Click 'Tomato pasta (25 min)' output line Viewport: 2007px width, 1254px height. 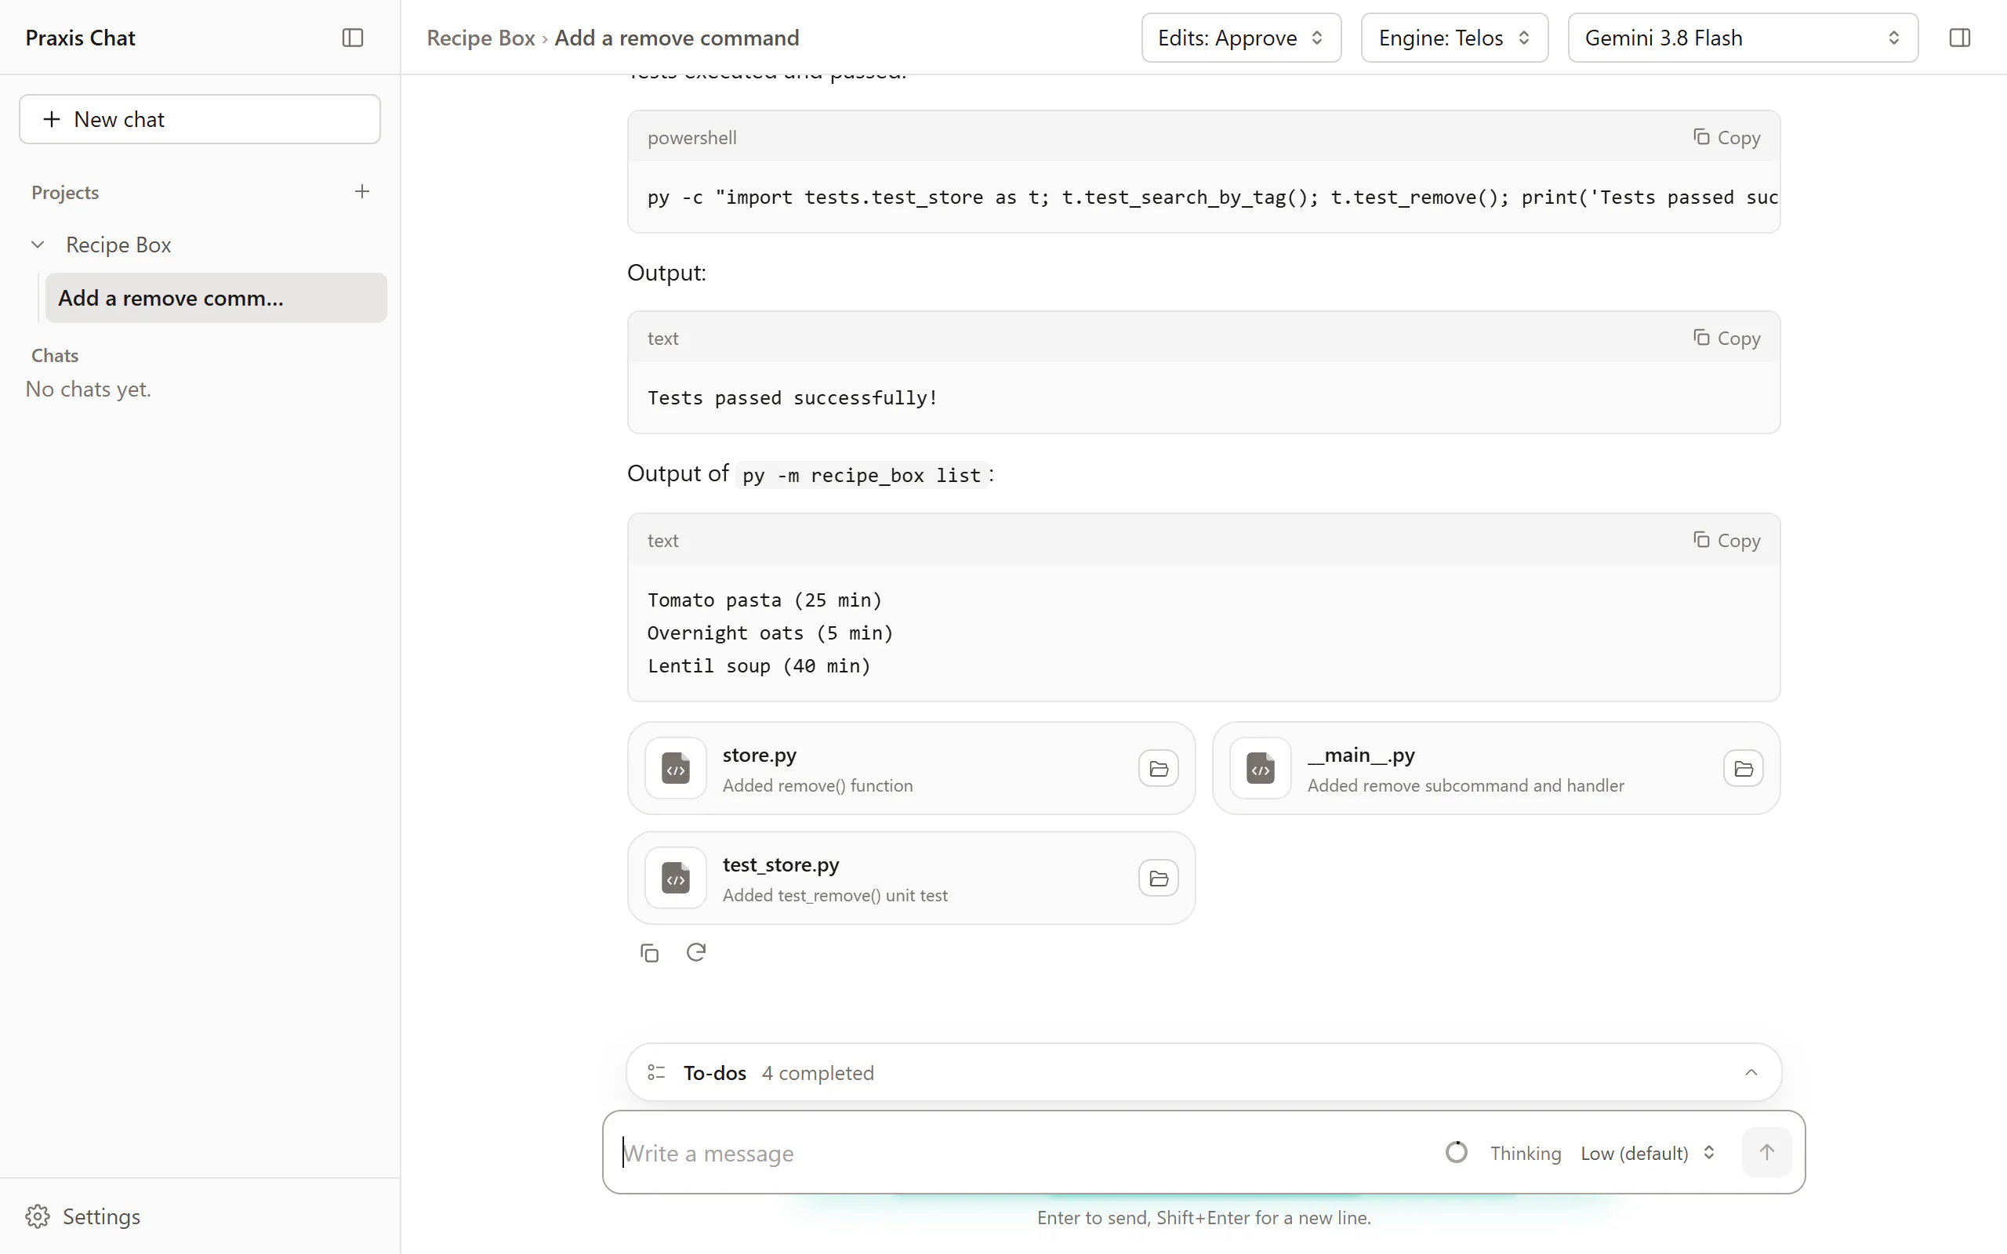click(x=764, y=600)
